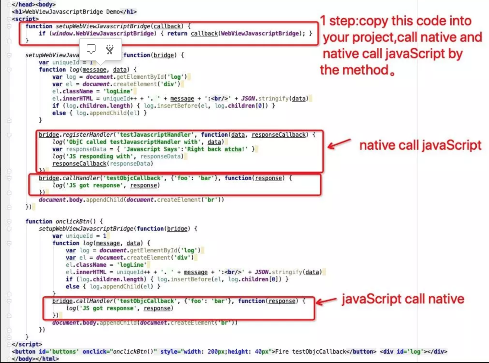Collapse the <script> tag fold marker in gutter
The image size is (489, 363).
[x=9, y=19]
